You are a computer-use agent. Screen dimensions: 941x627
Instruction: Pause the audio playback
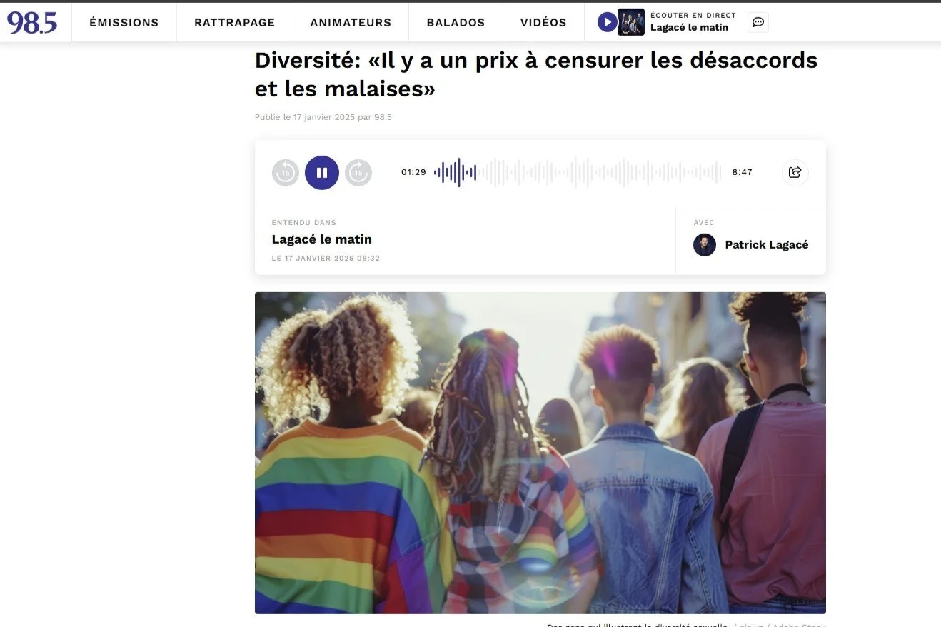tap(322, 173)
